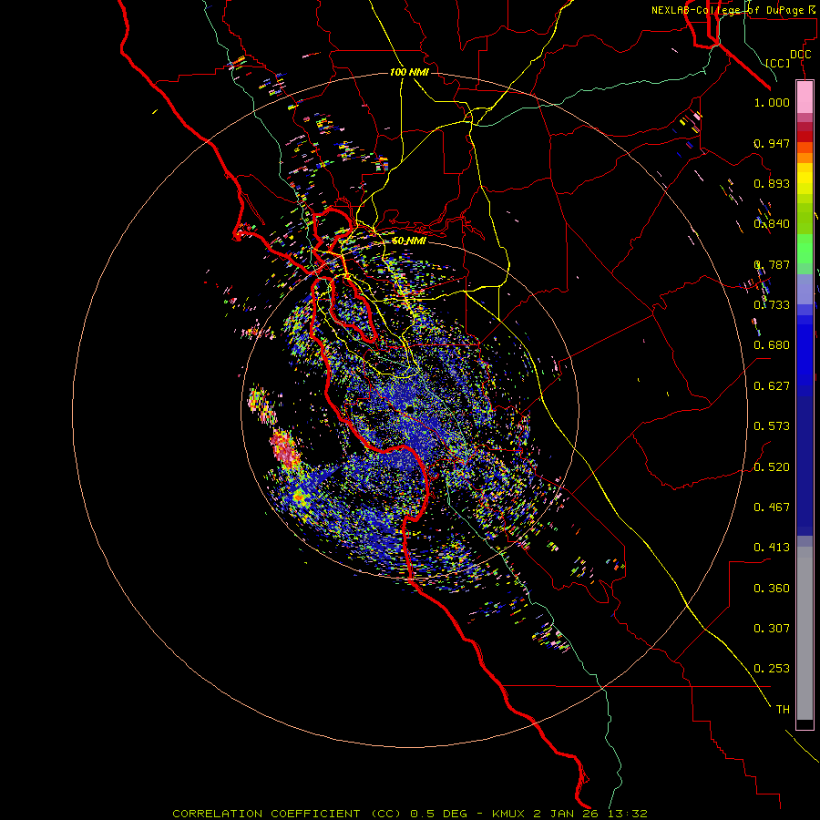Viewport: 820px width, 820px height.
Task: Click the gray segment of the color bar
Action: click(805, 633)
